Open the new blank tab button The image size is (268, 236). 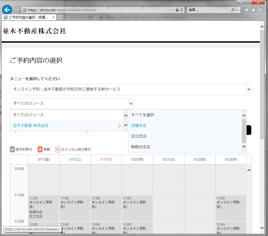(x=60, y=17)
